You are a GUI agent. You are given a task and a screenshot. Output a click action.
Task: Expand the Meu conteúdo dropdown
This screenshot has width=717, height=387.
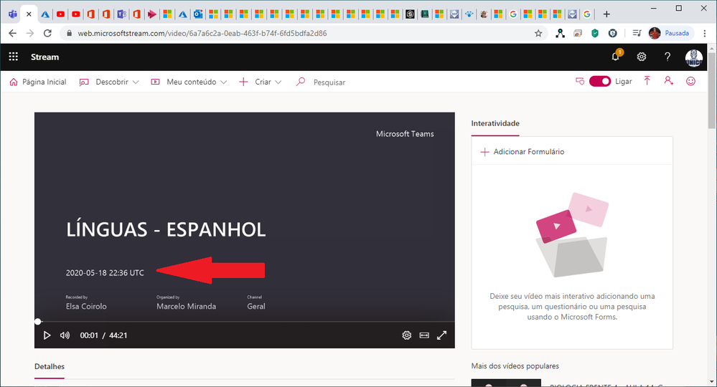[189, 82]
